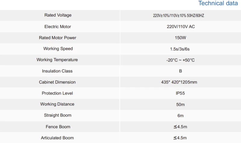The width and height of the screenshot is (241, 143).
Task: Click the Straight Boom label
Action: (58, 115)
